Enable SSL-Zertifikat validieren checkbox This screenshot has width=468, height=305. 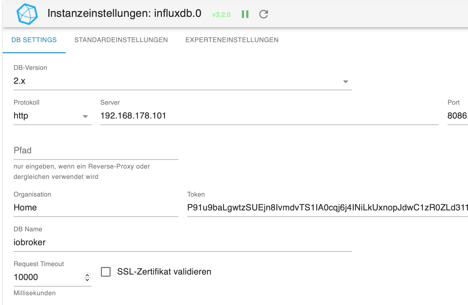pos(106,272)
